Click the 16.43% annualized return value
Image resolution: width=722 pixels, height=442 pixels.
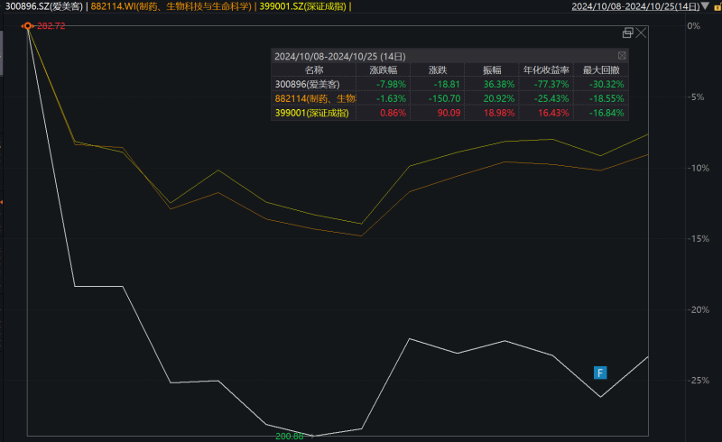[553, 113]
